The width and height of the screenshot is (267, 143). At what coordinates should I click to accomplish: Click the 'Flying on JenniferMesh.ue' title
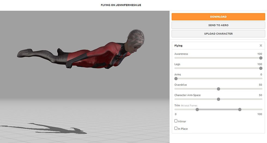point(121,5)
